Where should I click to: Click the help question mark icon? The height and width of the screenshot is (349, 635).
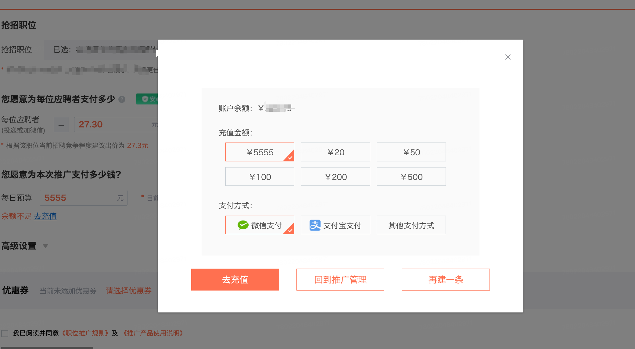pos(122,99)
